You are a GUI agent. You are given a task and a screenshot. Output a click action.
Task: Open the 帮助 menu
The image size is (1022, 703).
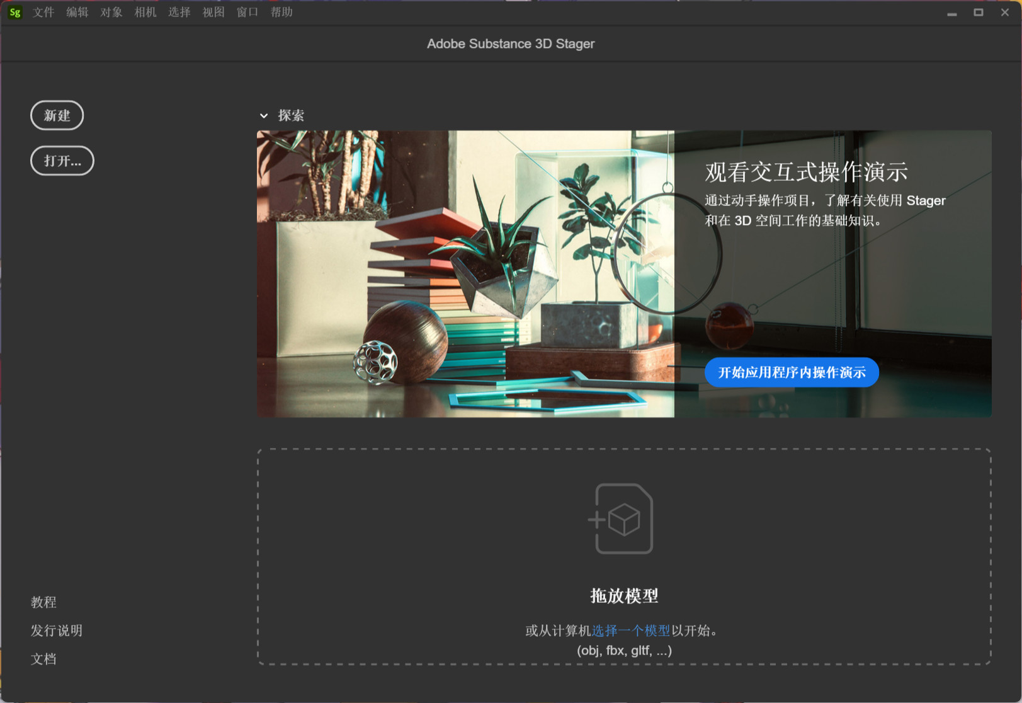(x=281, y=12)
